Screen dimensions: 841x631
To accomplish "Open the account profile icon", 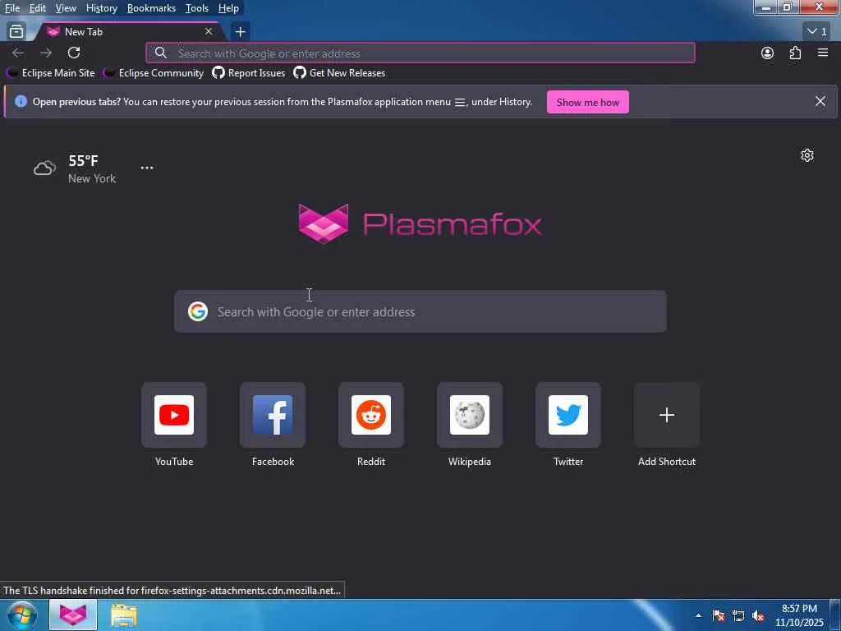I will coord(768,53).
